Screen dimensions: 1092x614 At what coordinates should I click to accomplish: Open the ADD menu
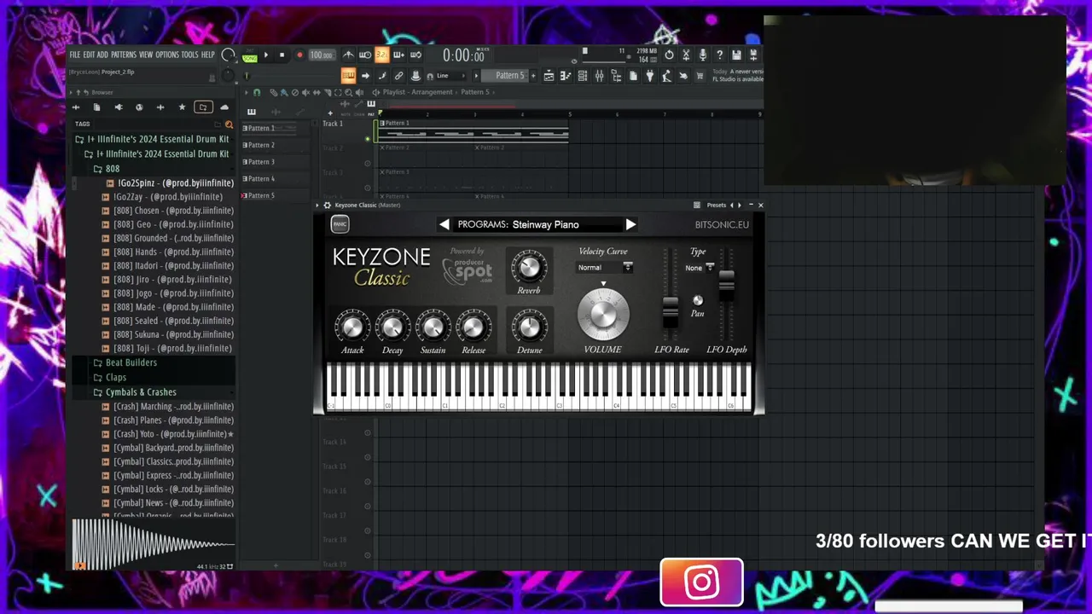102,55
